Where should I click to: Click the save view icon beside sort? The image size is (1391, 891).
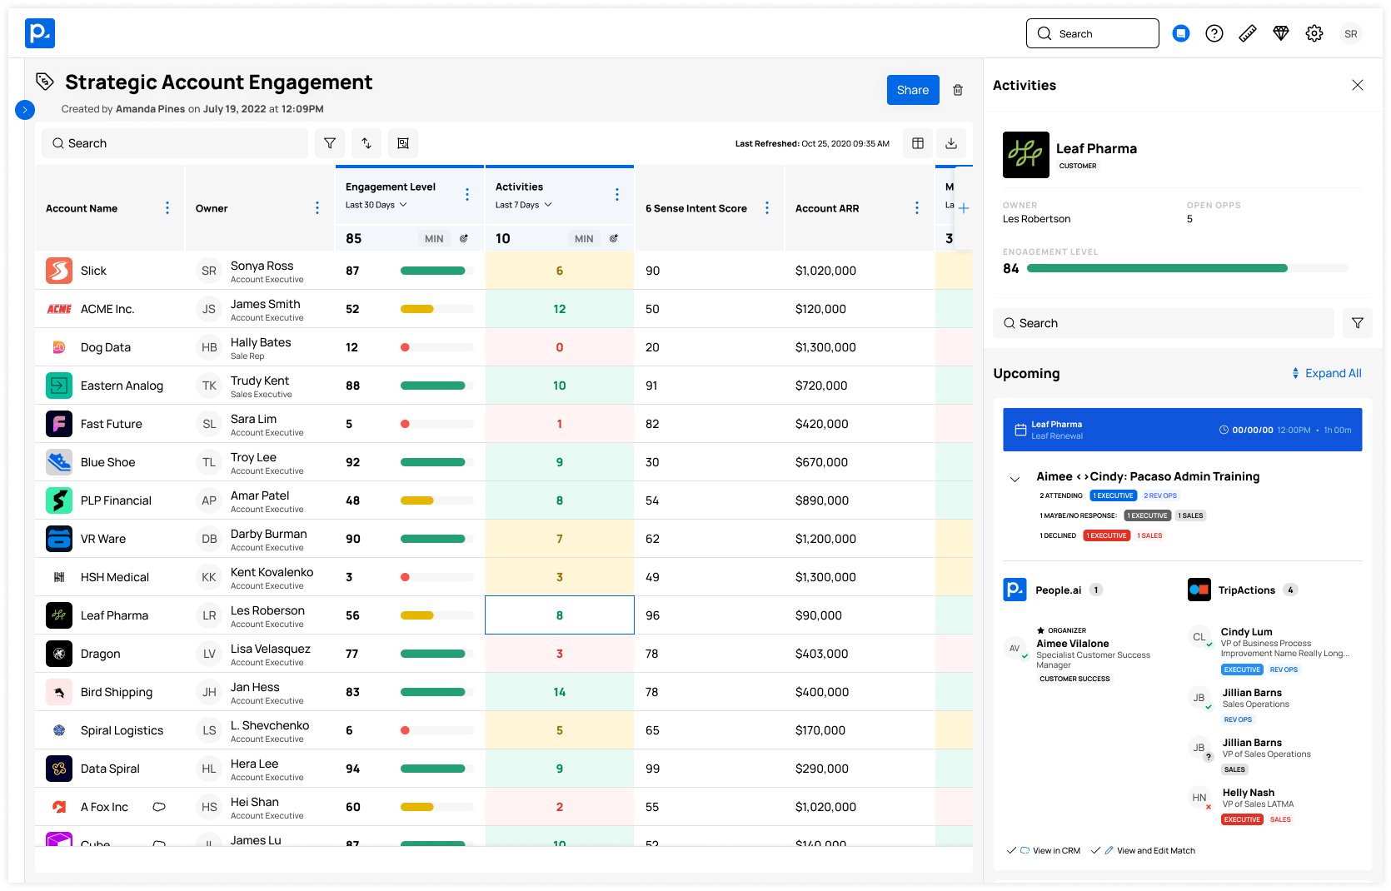click(403, 143)
